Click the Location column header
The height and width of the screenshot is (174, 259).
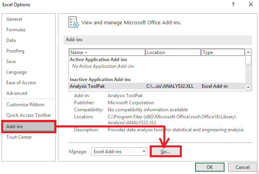point(173,53)
